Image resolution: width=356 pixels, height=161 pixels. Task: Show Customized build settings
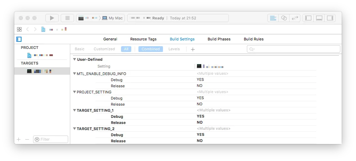coord(104,49)
